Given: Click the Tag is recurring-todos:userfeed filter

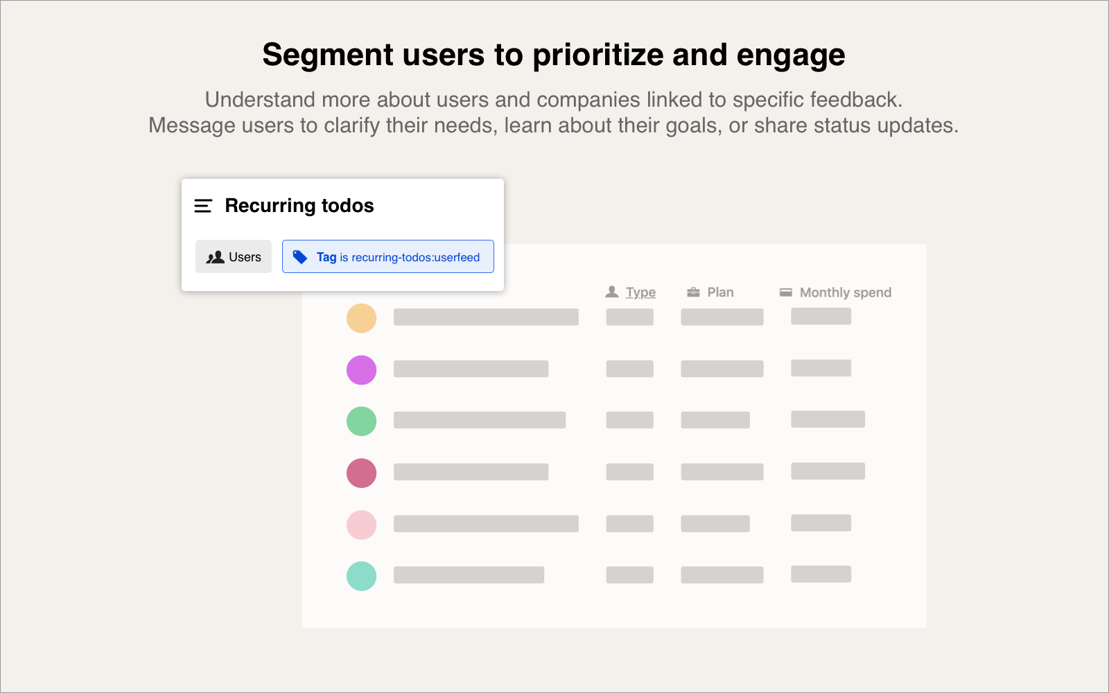Looking at the screenshot, I should [x=387, y=256].
